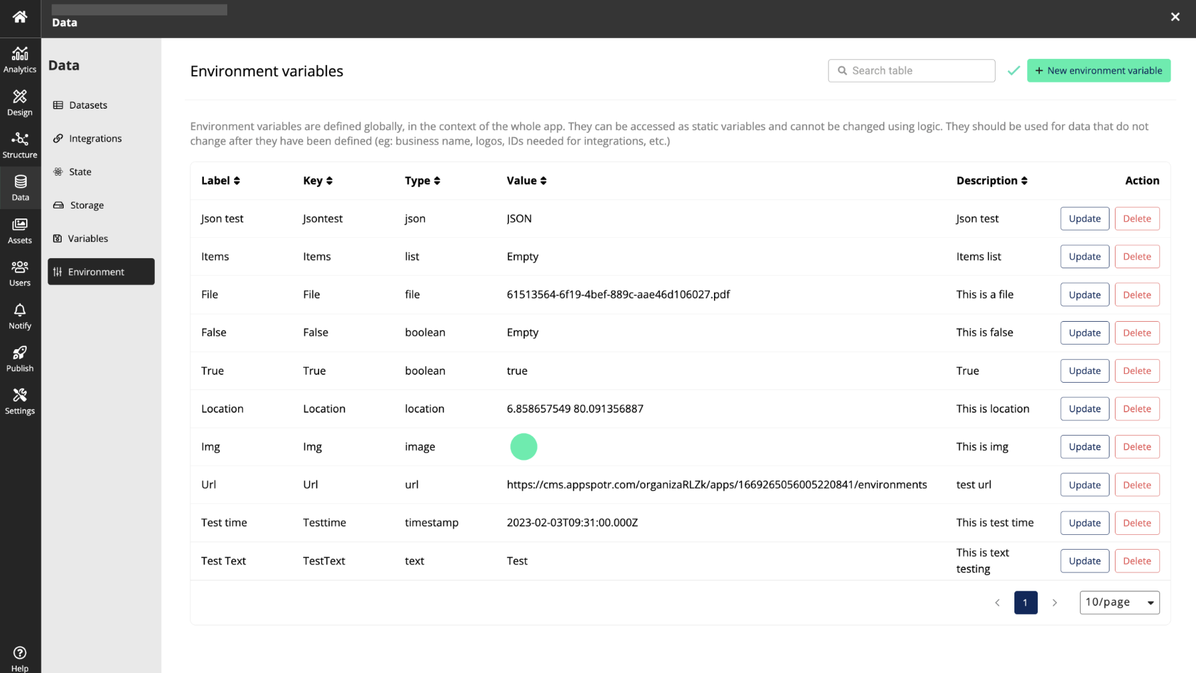The height and width of the screenshot is (673, 1196).
Task: Delete the Test Text variable
Action: click(x=1136, y=561)
